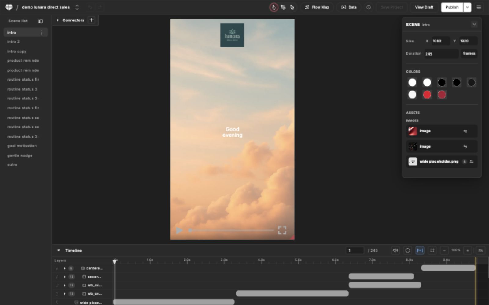489x305 pixels.
Task: Add a new connector with plus icon
Action: tap(91, 20)
